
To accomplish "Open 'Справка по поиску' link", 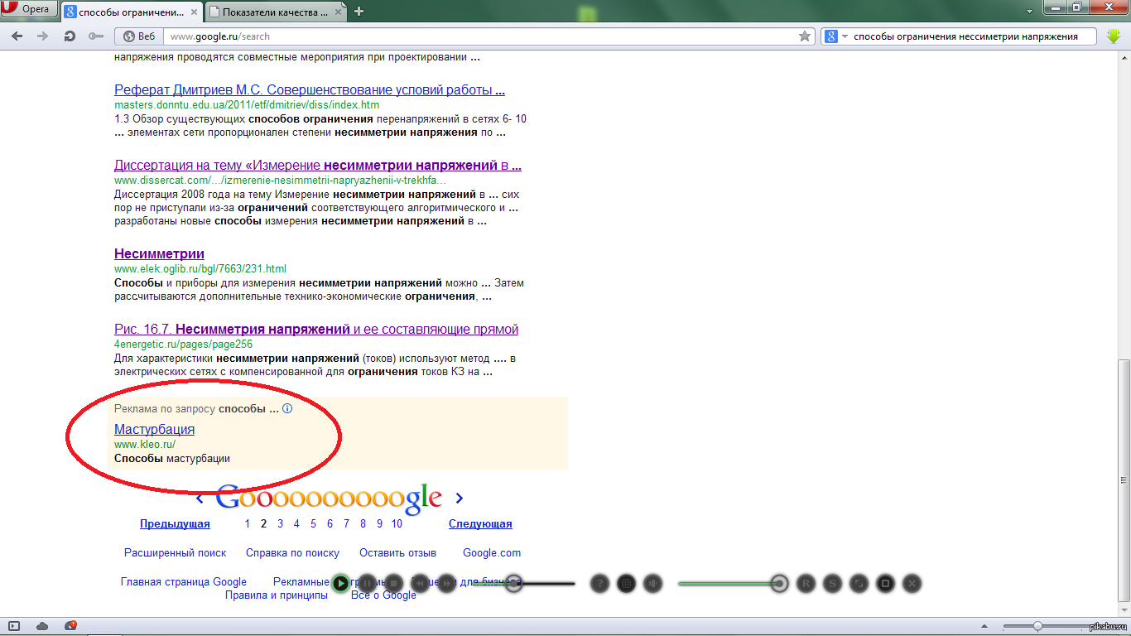I will point(292,552).
